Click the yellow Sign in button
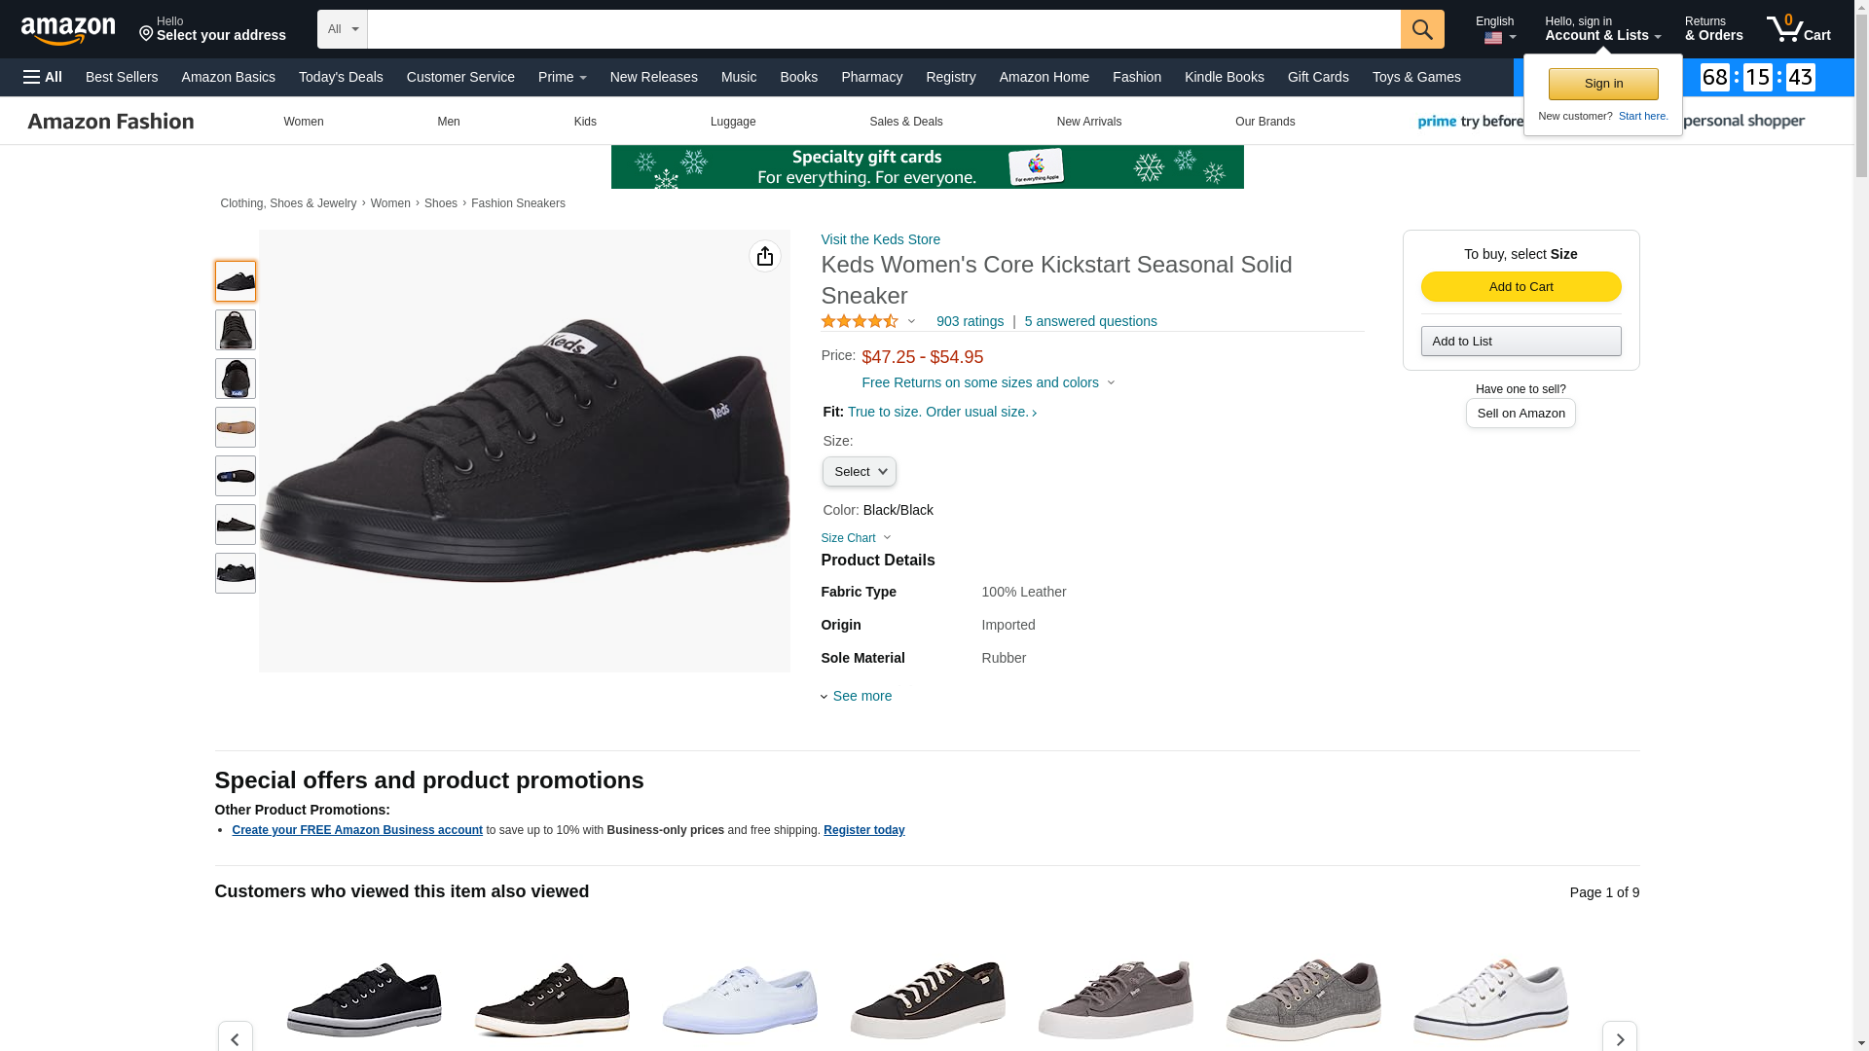The width and height of the screenshot is (1869, 1051). 1602,84
